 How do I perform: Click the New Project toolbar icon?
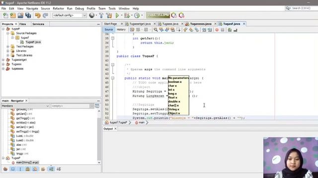coord(13,15)
